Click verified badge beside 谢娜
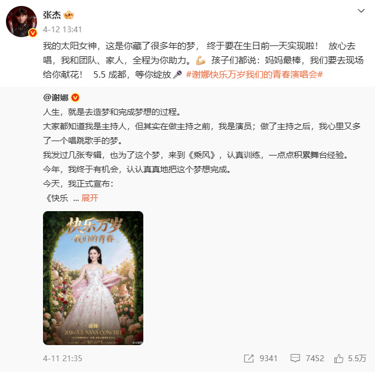This screenshot has height=372, width=375. 75,97
